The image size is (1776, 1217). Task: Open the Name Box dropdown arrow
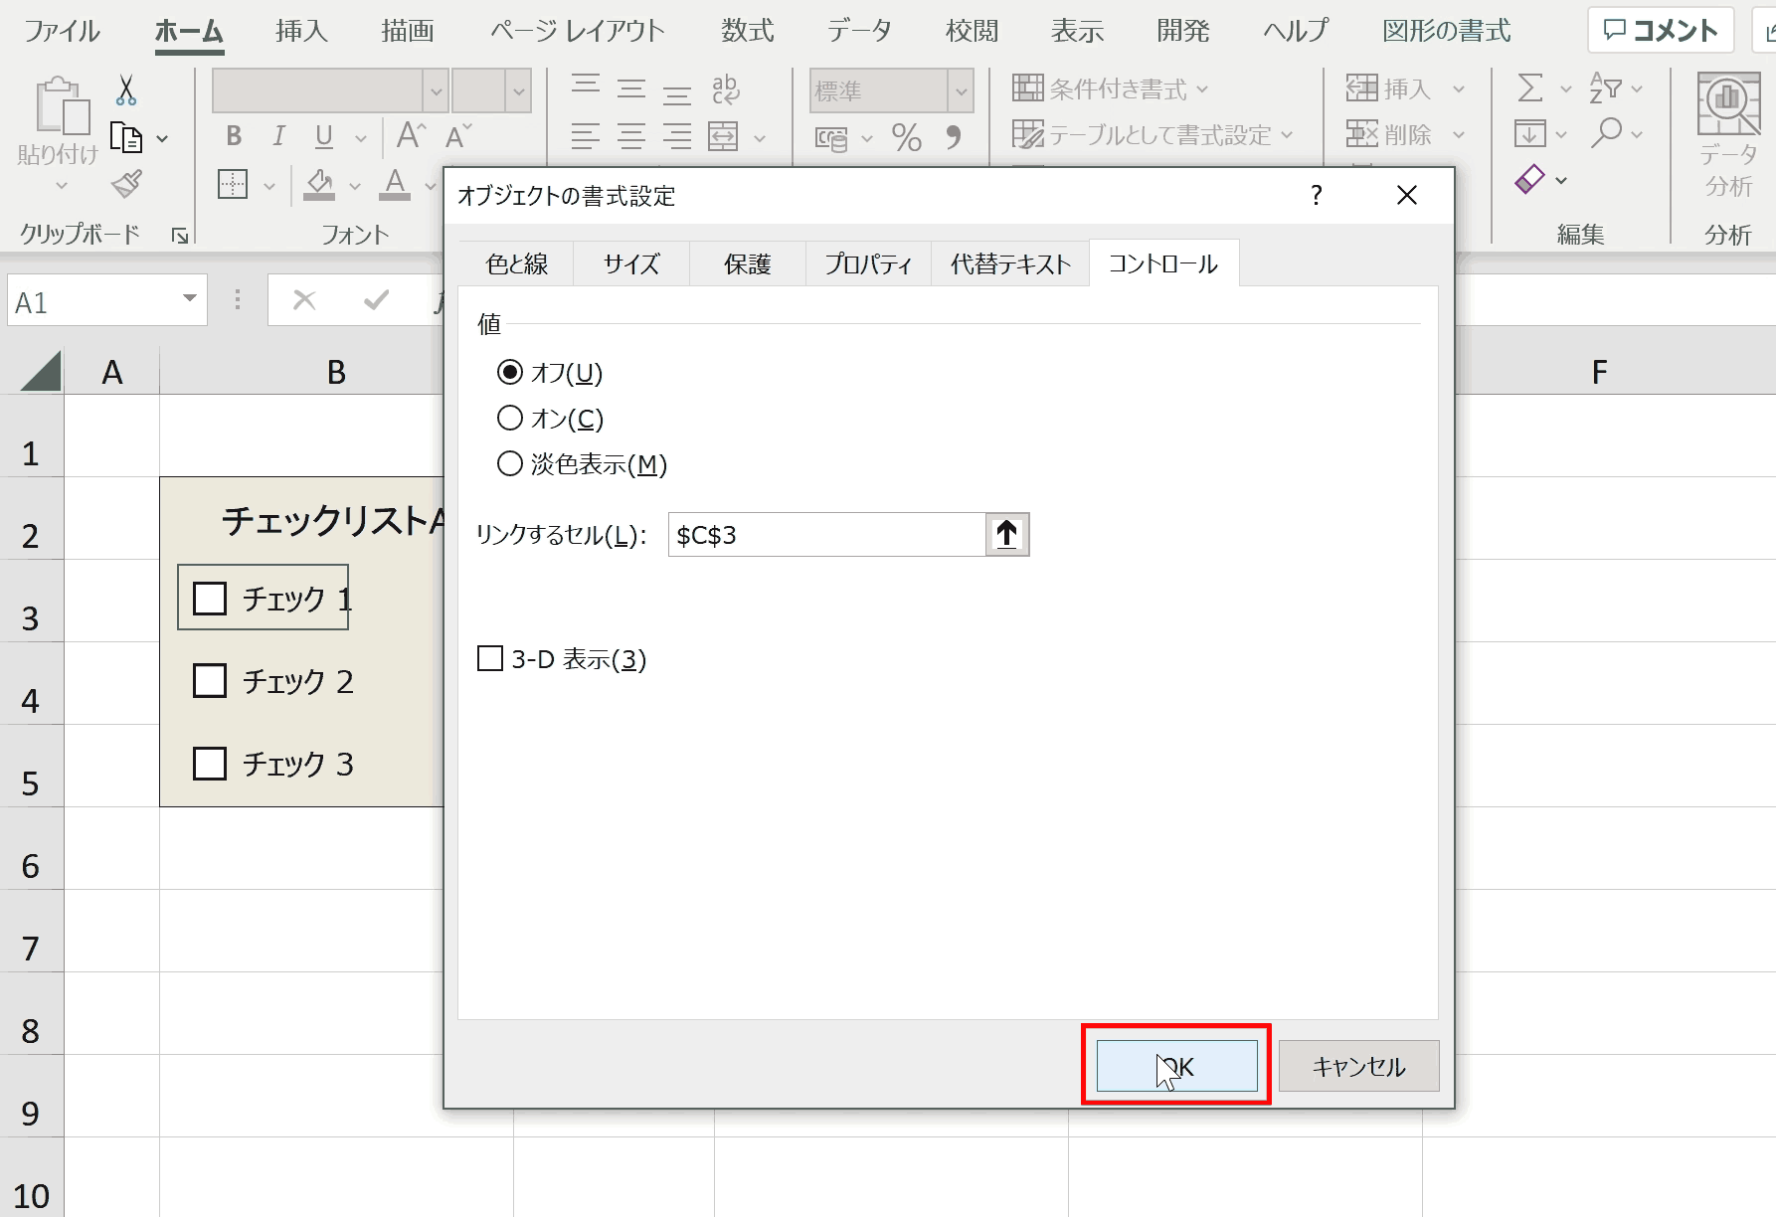point(189,299)
